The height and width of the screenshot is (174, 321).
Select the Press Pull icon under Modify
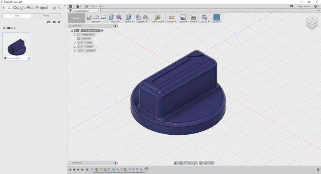coord(128,17)
